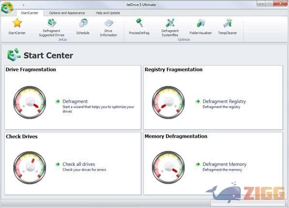This screenshot has width=289, height=208.
Task: Click the Defragment Memory link
Action: [225, 164]
